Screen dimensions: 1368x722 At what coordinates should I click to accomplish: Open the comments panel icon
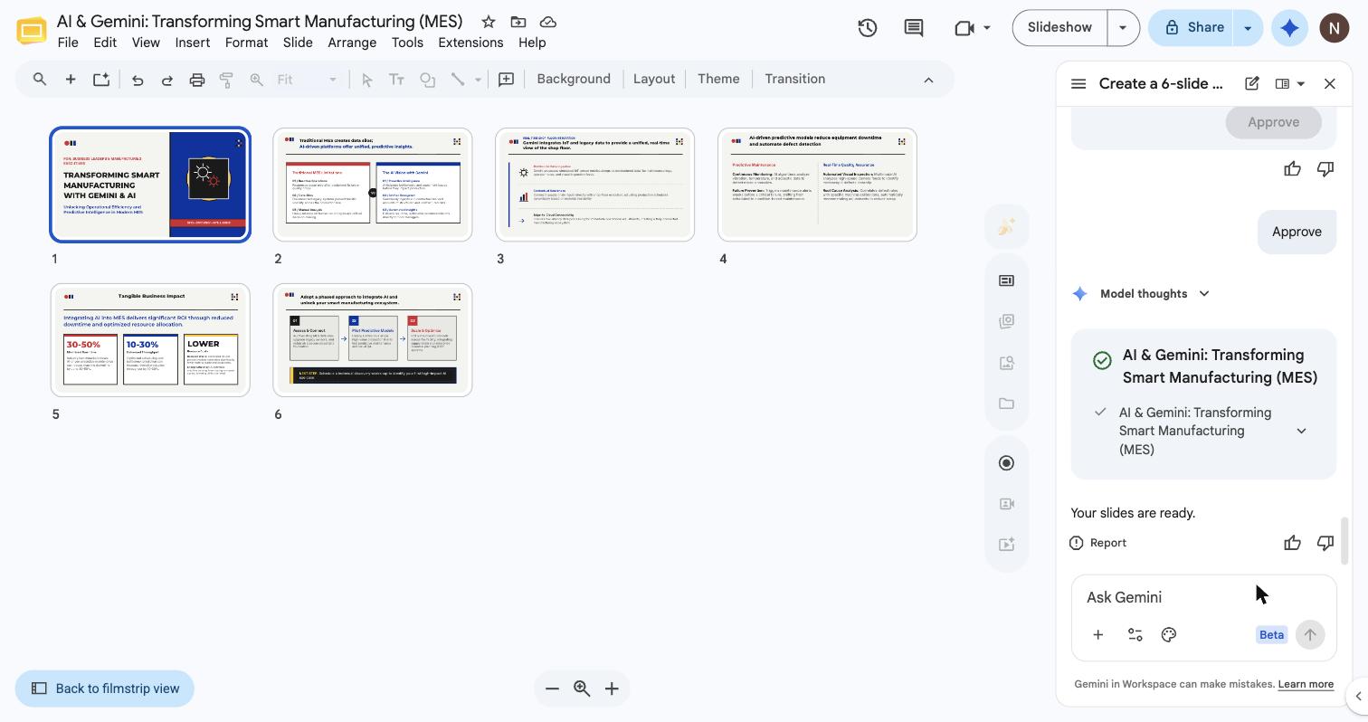click(914, 28)
